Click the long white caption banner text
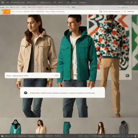Viewport: 138px width, 138px height. point(62,93)
